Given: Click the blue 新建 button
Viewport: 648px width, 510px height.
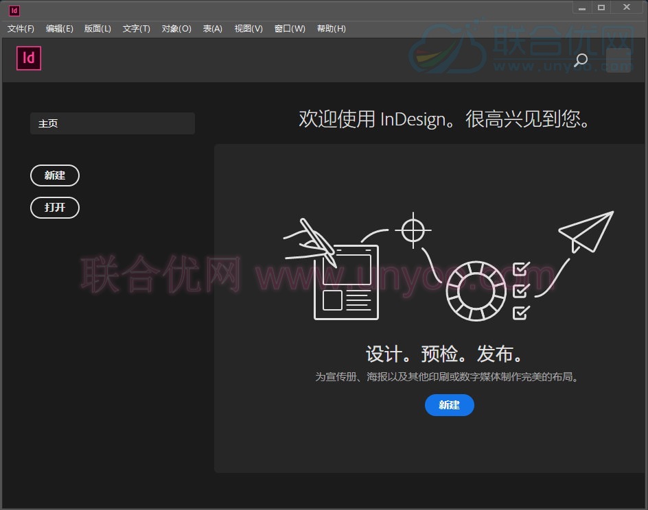Looking at the screenshot, I should (449, 405).
